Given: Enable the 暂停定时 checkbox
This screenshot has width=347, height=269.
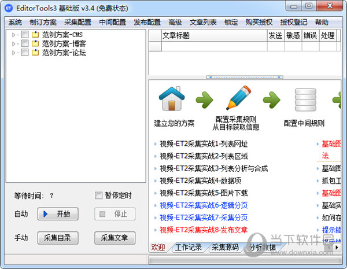Looking at the screenshot, I should pyautogui.click(x=98, y=196).
